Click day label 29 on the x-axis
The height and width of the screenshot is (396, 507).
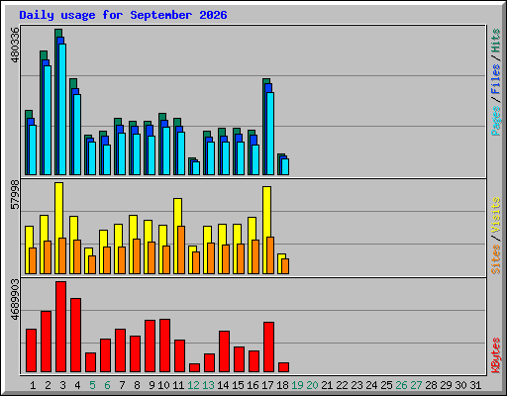coord(446,385)
